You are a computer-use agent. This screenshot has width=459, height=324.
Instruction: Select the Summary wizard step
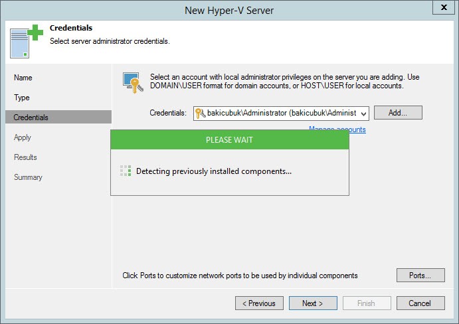28,177
